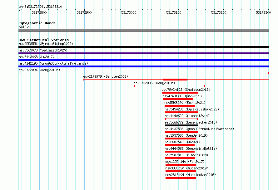278x190 pixels.
Task: Click the dgv1257n140 (Fan2017) label
Action: click(x=185, y=162)
